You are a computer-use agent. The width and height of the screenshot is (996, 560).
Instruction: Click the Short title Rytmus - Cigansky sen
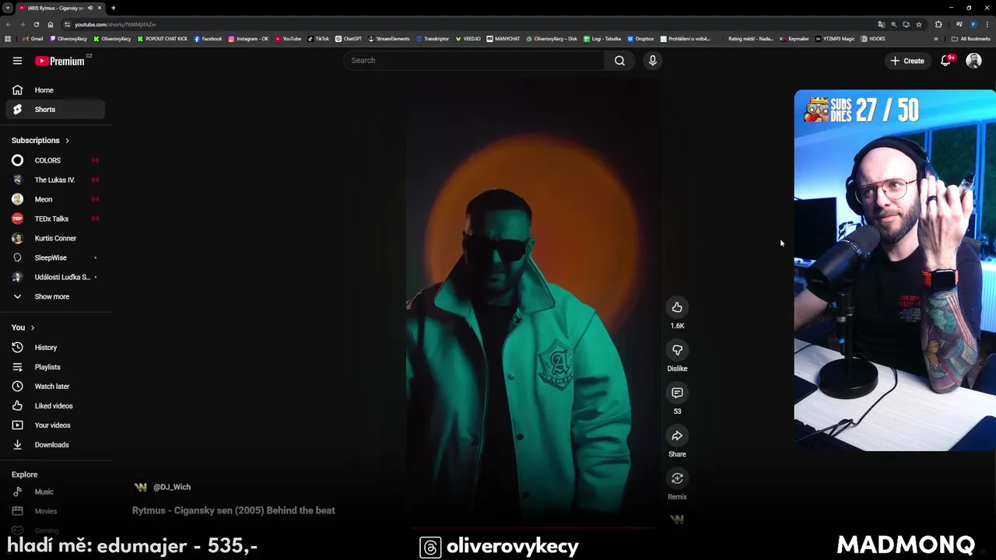[x=233, y=510]
